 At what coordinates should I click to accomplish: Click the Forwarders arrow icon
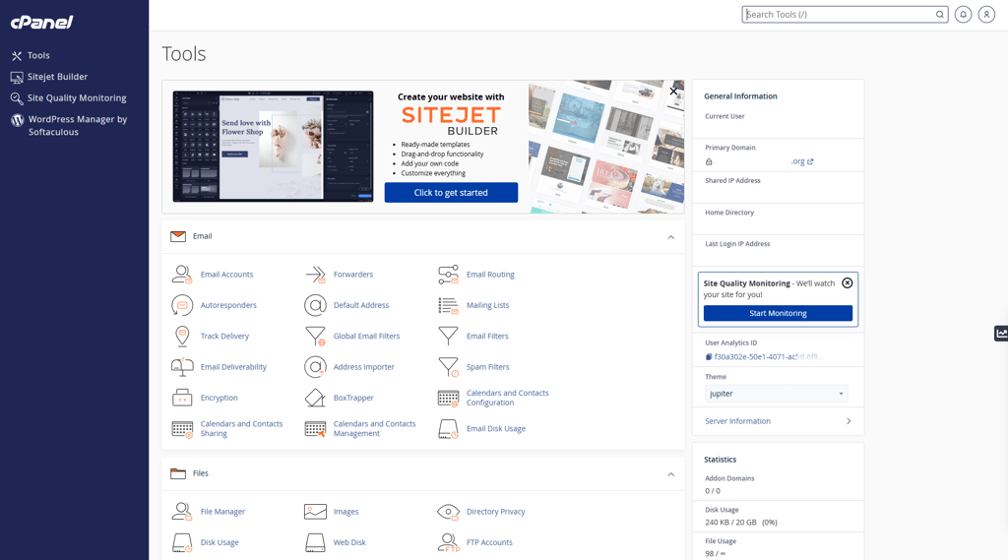pyautogui.click(x=315, y=275)
